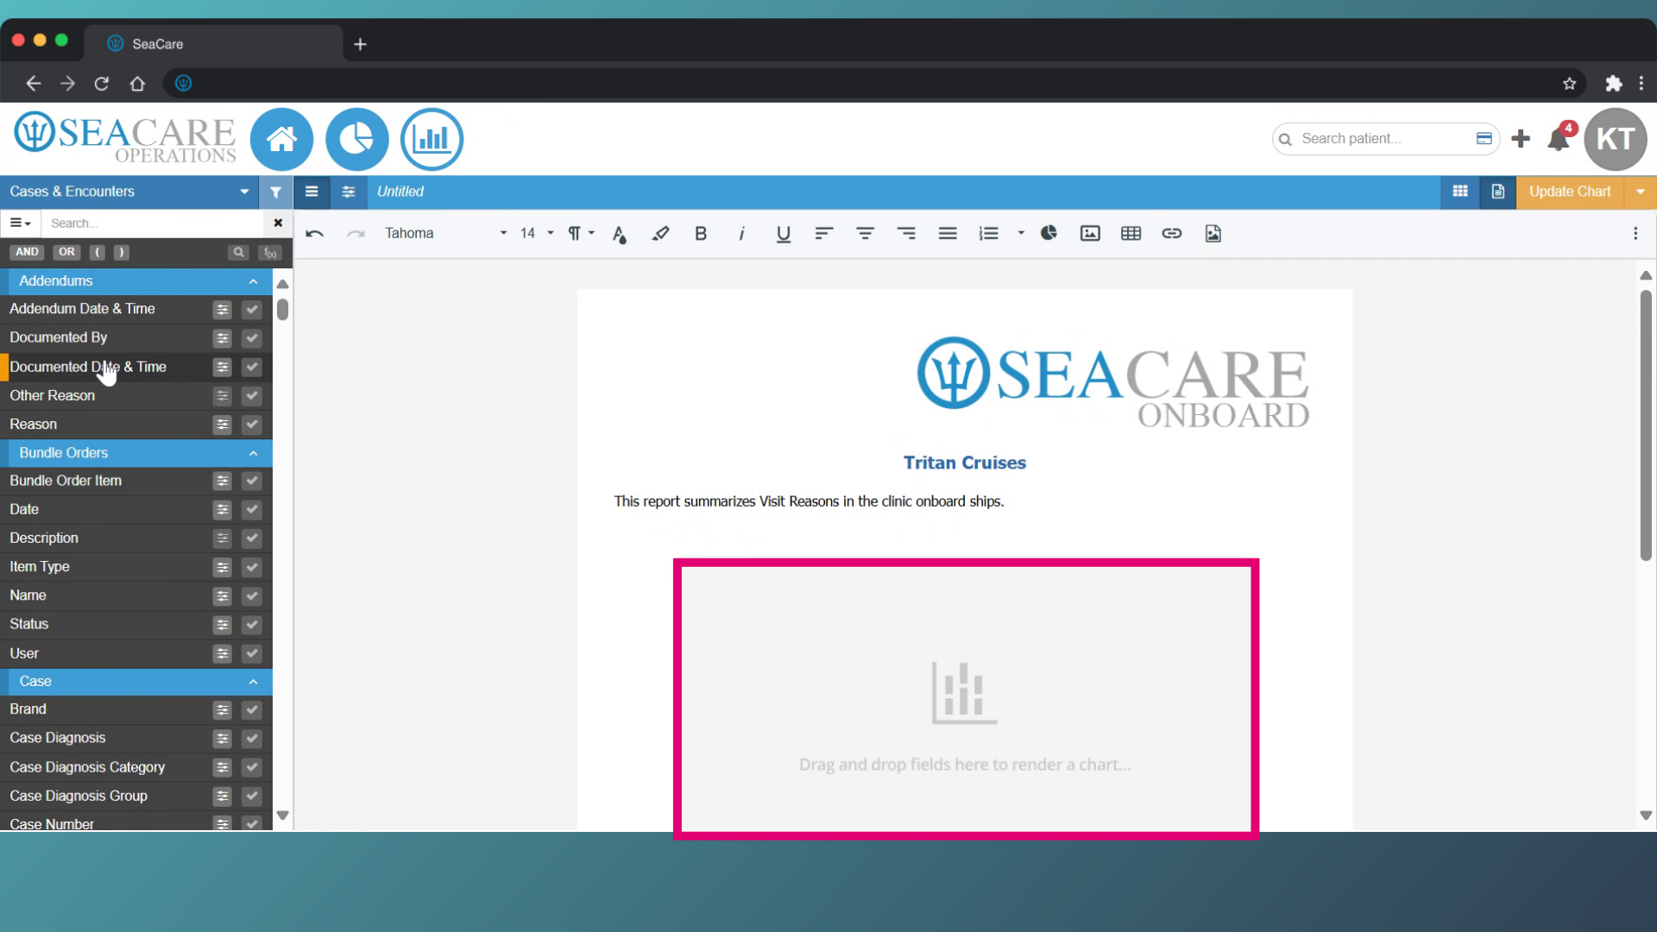Viewport: 1657px width, 932px height.
Task: Open the field list menu dropdown beside Search
Action: coord(21,224)
